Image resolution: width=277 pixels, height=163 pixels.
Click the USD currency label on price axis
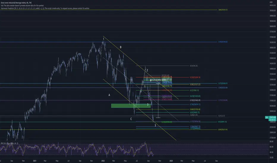271,2
